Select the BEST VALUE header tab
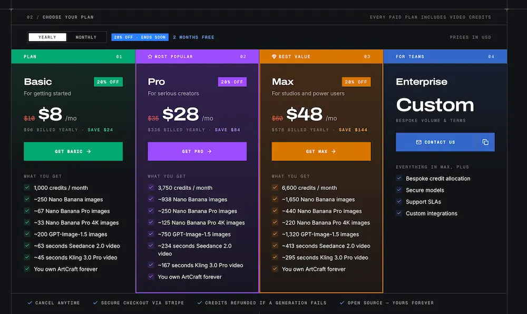 (321, 57)
